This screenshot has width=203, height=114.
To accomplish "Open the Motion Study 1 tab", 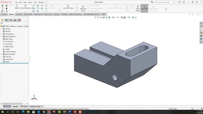I will tap(36, 106).
